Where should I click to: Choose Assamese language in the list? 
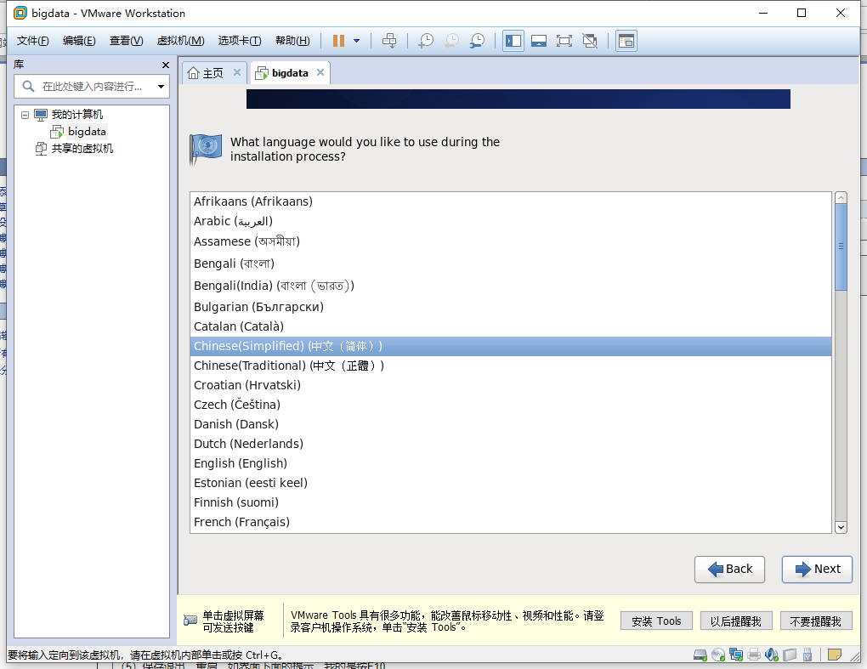tap(510, 241)
